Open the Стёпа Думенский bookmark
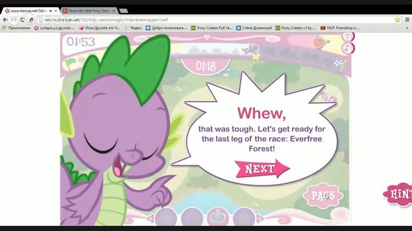The image size is (412, 231). [254, 28]
